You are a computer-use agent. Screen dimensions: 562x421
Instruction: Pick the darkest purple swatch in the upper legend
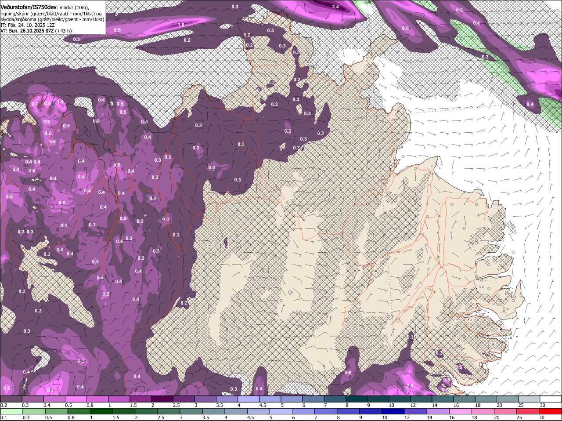(x=163, y=399)
